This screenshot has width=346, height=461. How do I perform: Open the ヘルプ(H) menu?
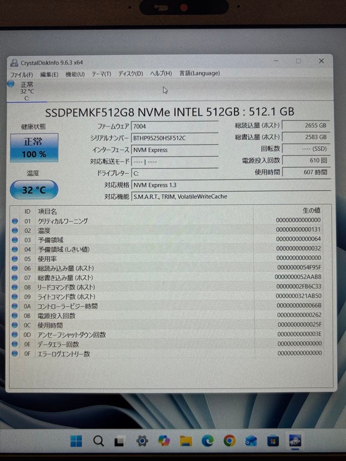coord(161,73)
